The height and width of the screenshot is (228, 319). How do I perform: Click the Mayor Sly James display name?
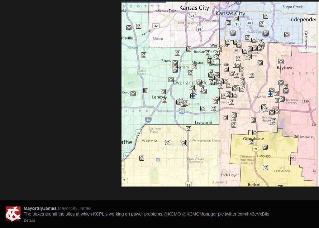(x=74, y=208)
